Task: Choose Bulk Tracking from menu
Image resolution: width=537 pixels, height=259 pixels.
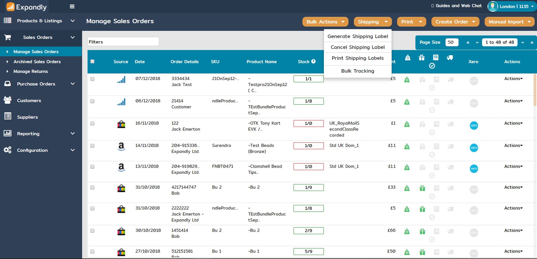Action: [358, 71]
